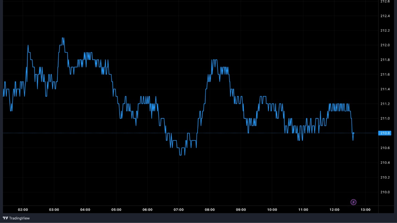Click the 11:00 time axis label
Viewport: 397px width, 223px height.
pos(303,210)
